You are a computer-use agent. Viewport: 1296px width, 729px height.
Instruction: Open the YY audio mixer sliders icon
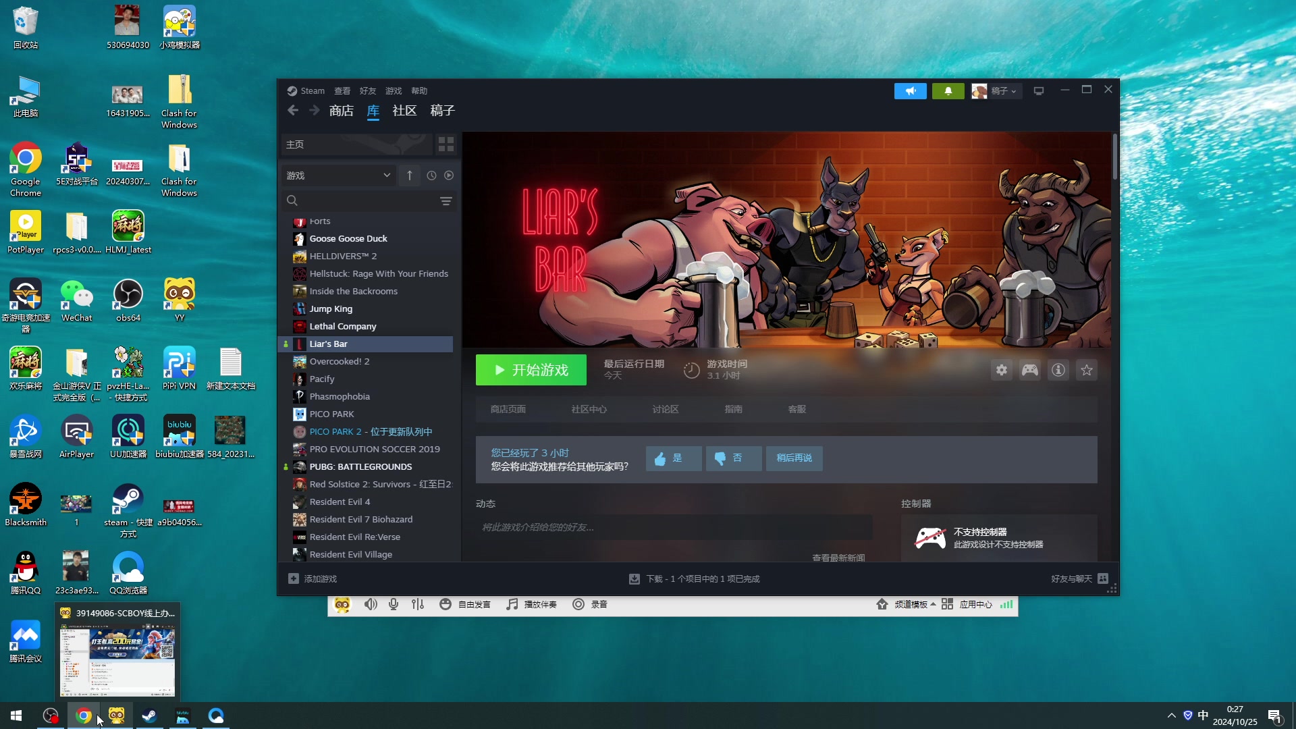point(418,605)
